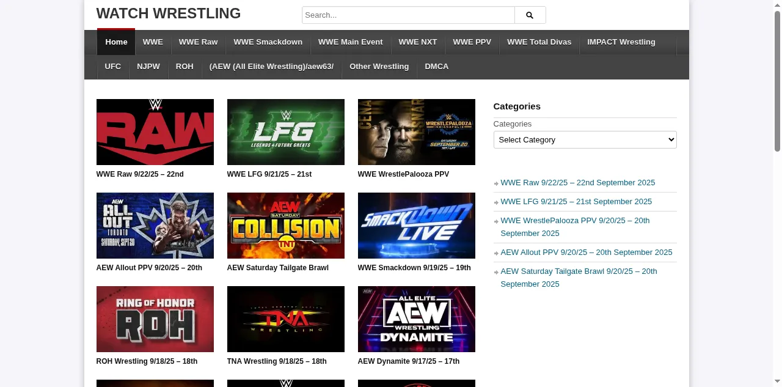Go to the Home menu item
782x387 pixels.
coord(116,42)
